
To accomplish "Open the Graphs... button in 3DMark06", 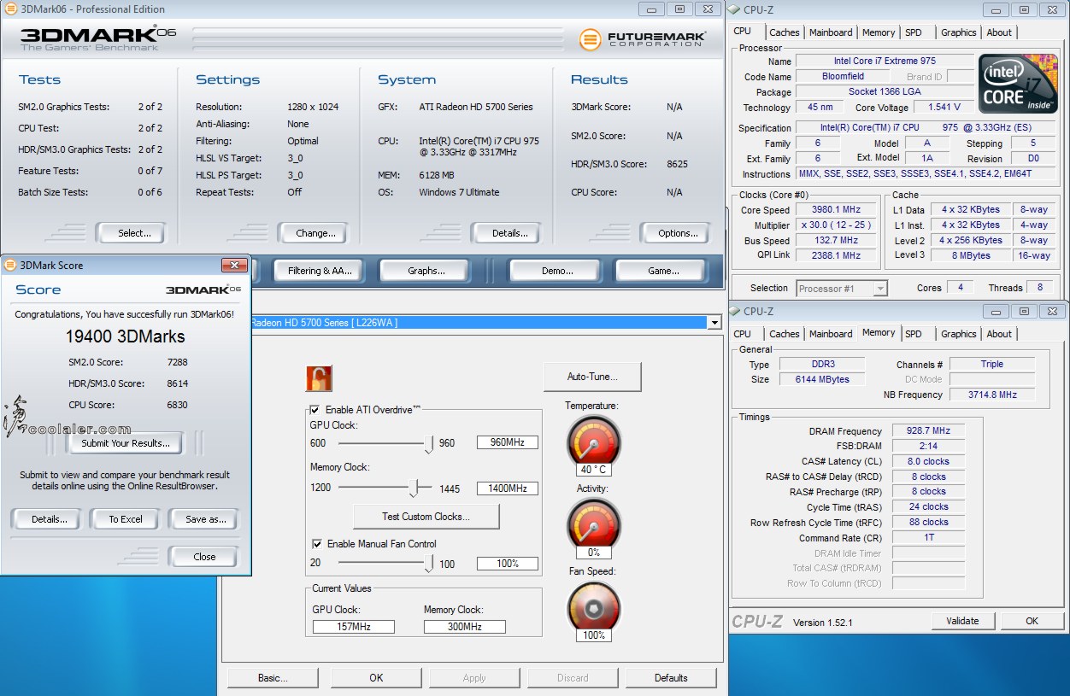I will click(x=426, y=271).
